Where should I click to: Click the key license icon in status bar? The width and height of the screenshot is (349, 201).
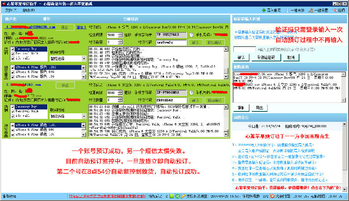coord(183,196)
